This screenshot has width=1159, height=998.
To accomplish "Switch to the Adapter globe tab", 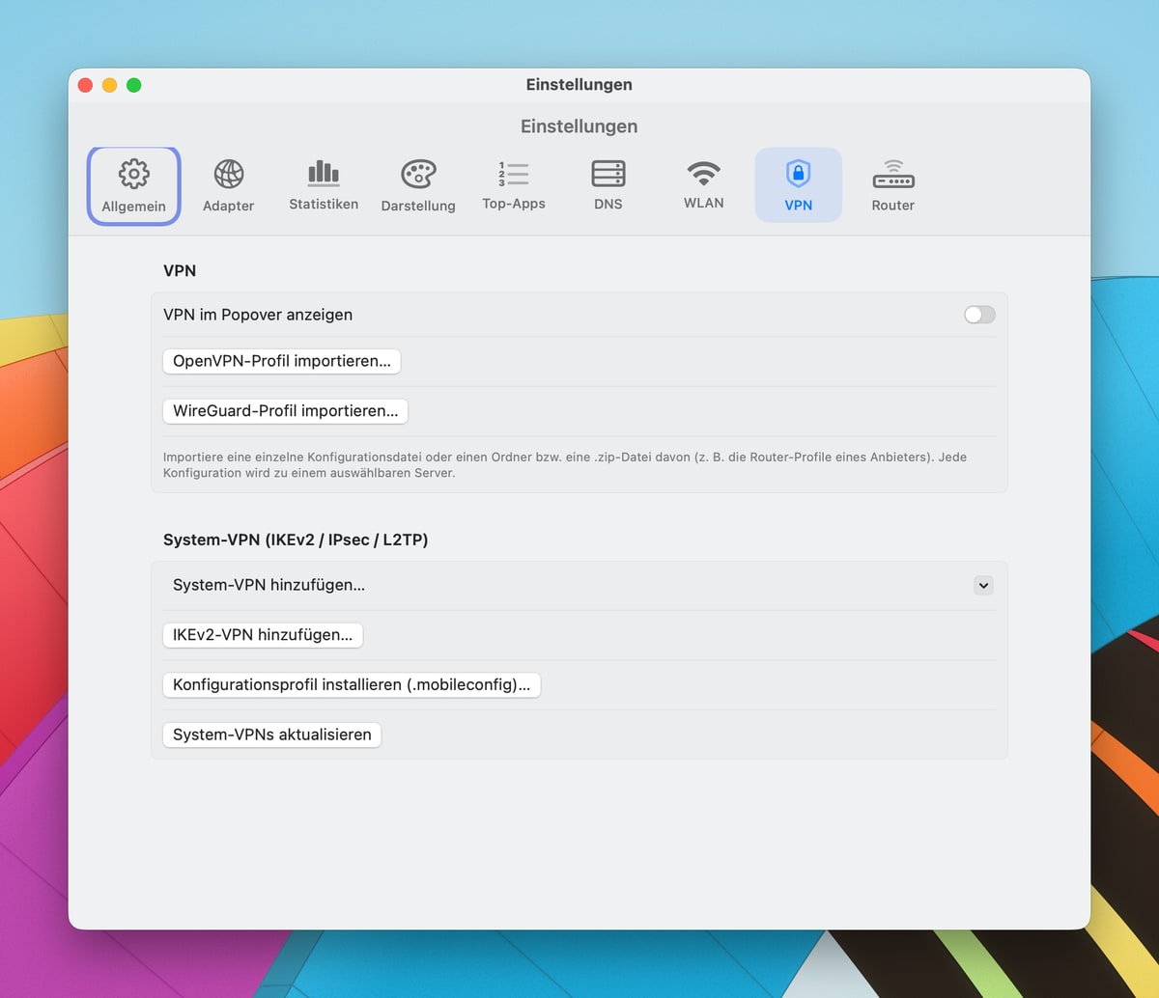I will click(x=229, y=186).
